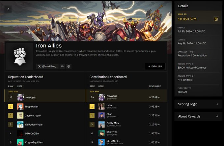Viewport: 224px width, 146px height.
Task: Expand the Scoring Logic section
Action: (198, 104)
